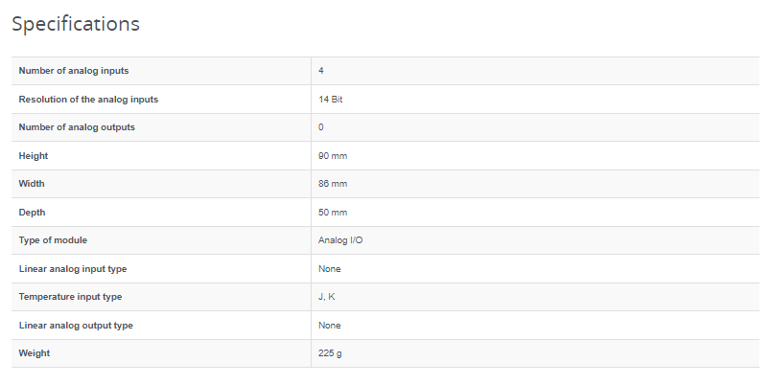769x385 pixels.
Task: Select the Number of analog inputs label
Action: tap(74, 71)
